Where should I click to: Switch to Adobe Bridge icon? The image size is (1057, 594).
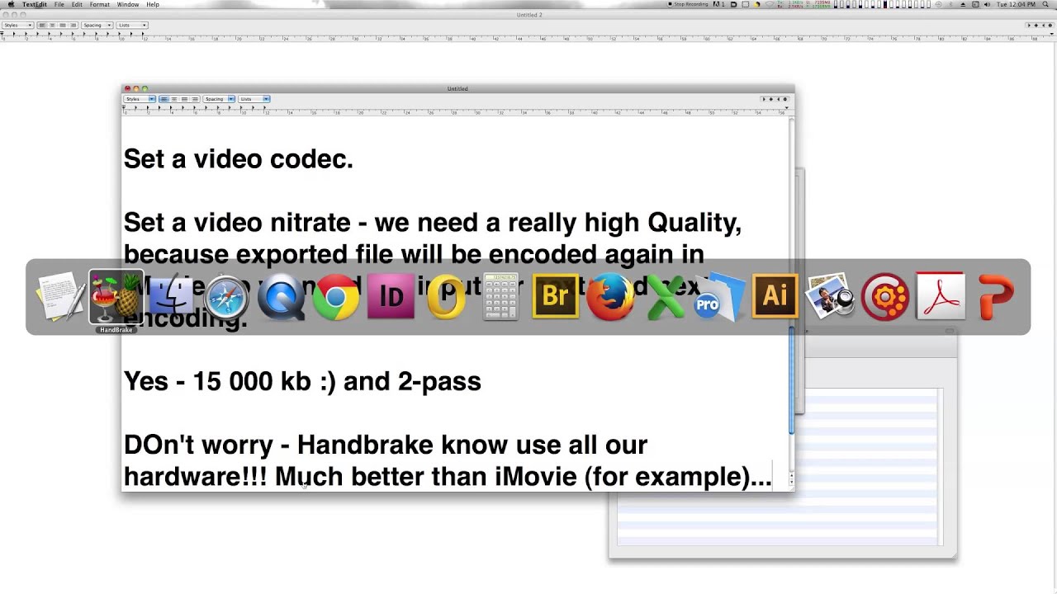[556, 297]
